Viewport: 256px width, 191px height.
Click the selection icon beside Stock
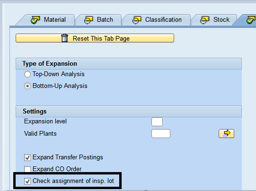point(205,20)
